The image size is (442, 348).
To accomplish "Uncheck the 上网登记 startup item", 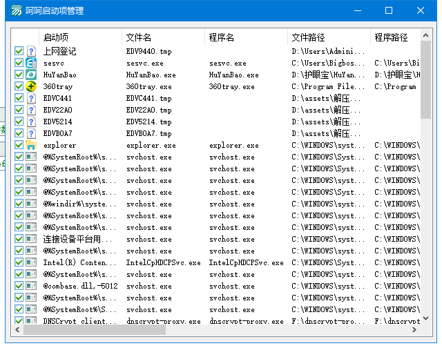I will [x=19, y=51].
